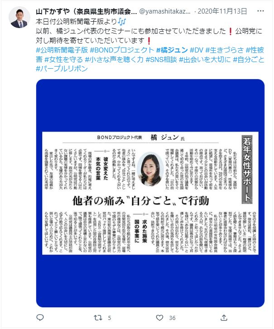
Task: Open the three-dot more options menu
Action: coord(260,11)
